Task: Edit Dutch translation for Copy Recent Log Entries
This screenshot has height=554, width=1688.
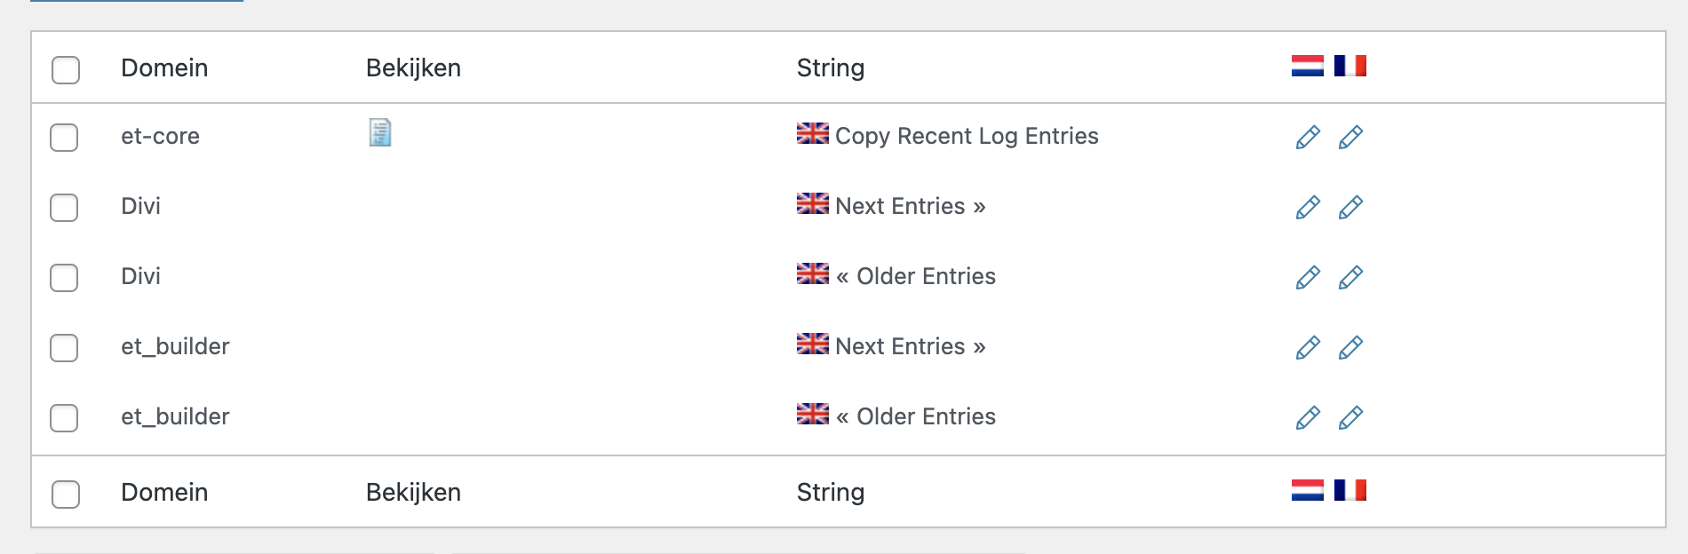Action: (1308, 138)
